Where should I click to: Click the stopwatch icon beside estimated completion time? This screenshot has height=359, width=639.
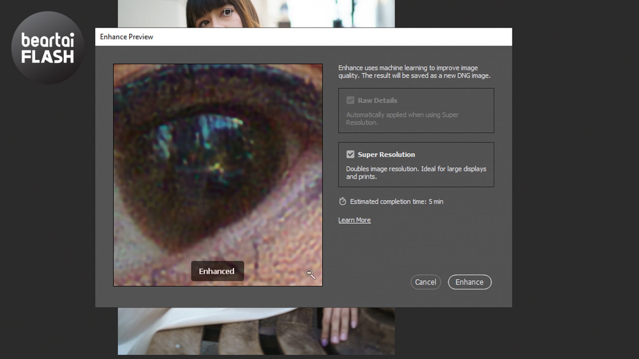point(342,201)
